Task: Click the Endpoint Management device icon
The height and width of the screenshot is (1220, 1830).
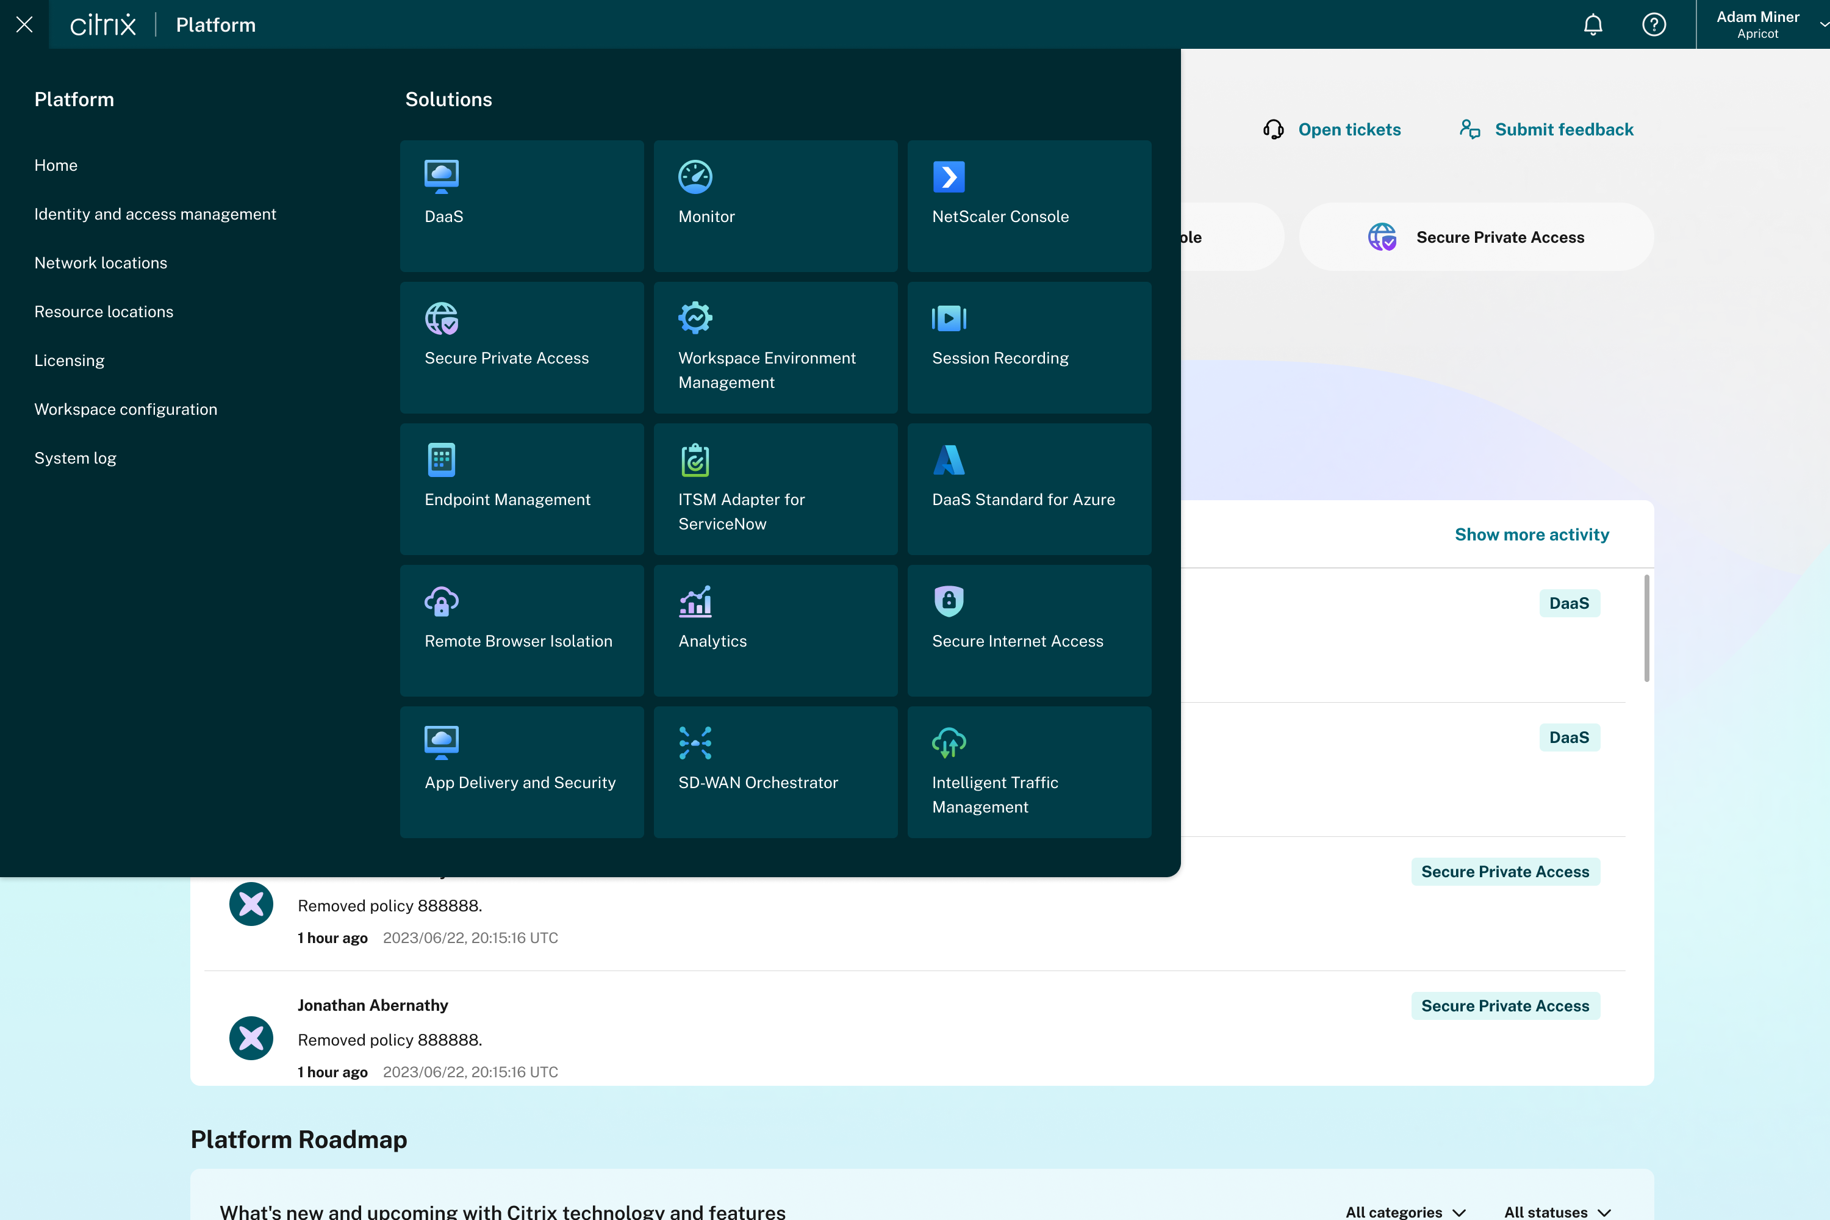Action: tap(441, 460)
